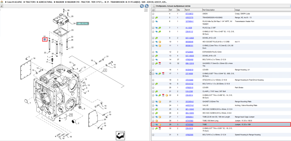The width and height of the screenshot is (291, 141).
Task: Open part number 41-1038 link
Action: (x=189, y=28)
